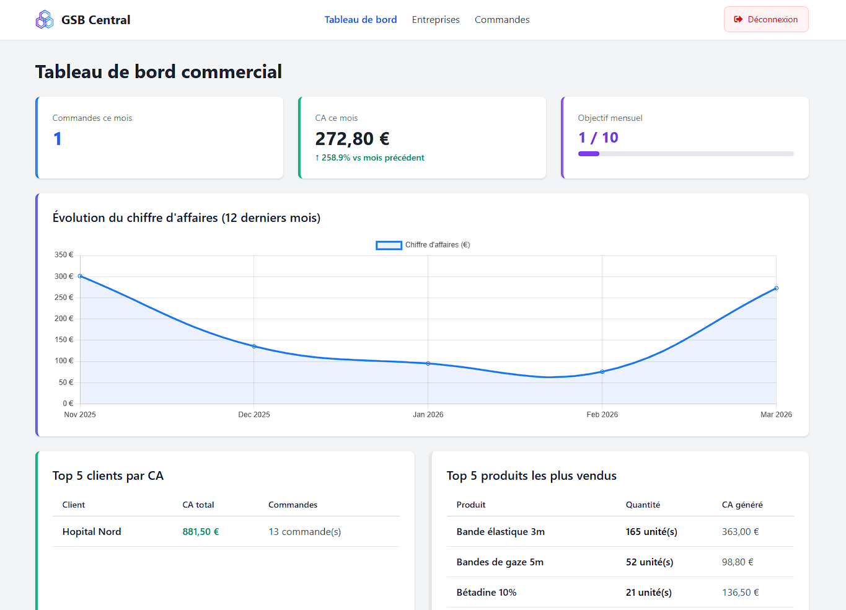The image size is (846, 610).
Task: Click the Bande élastique 3m product row
Action: coord(620,532)
